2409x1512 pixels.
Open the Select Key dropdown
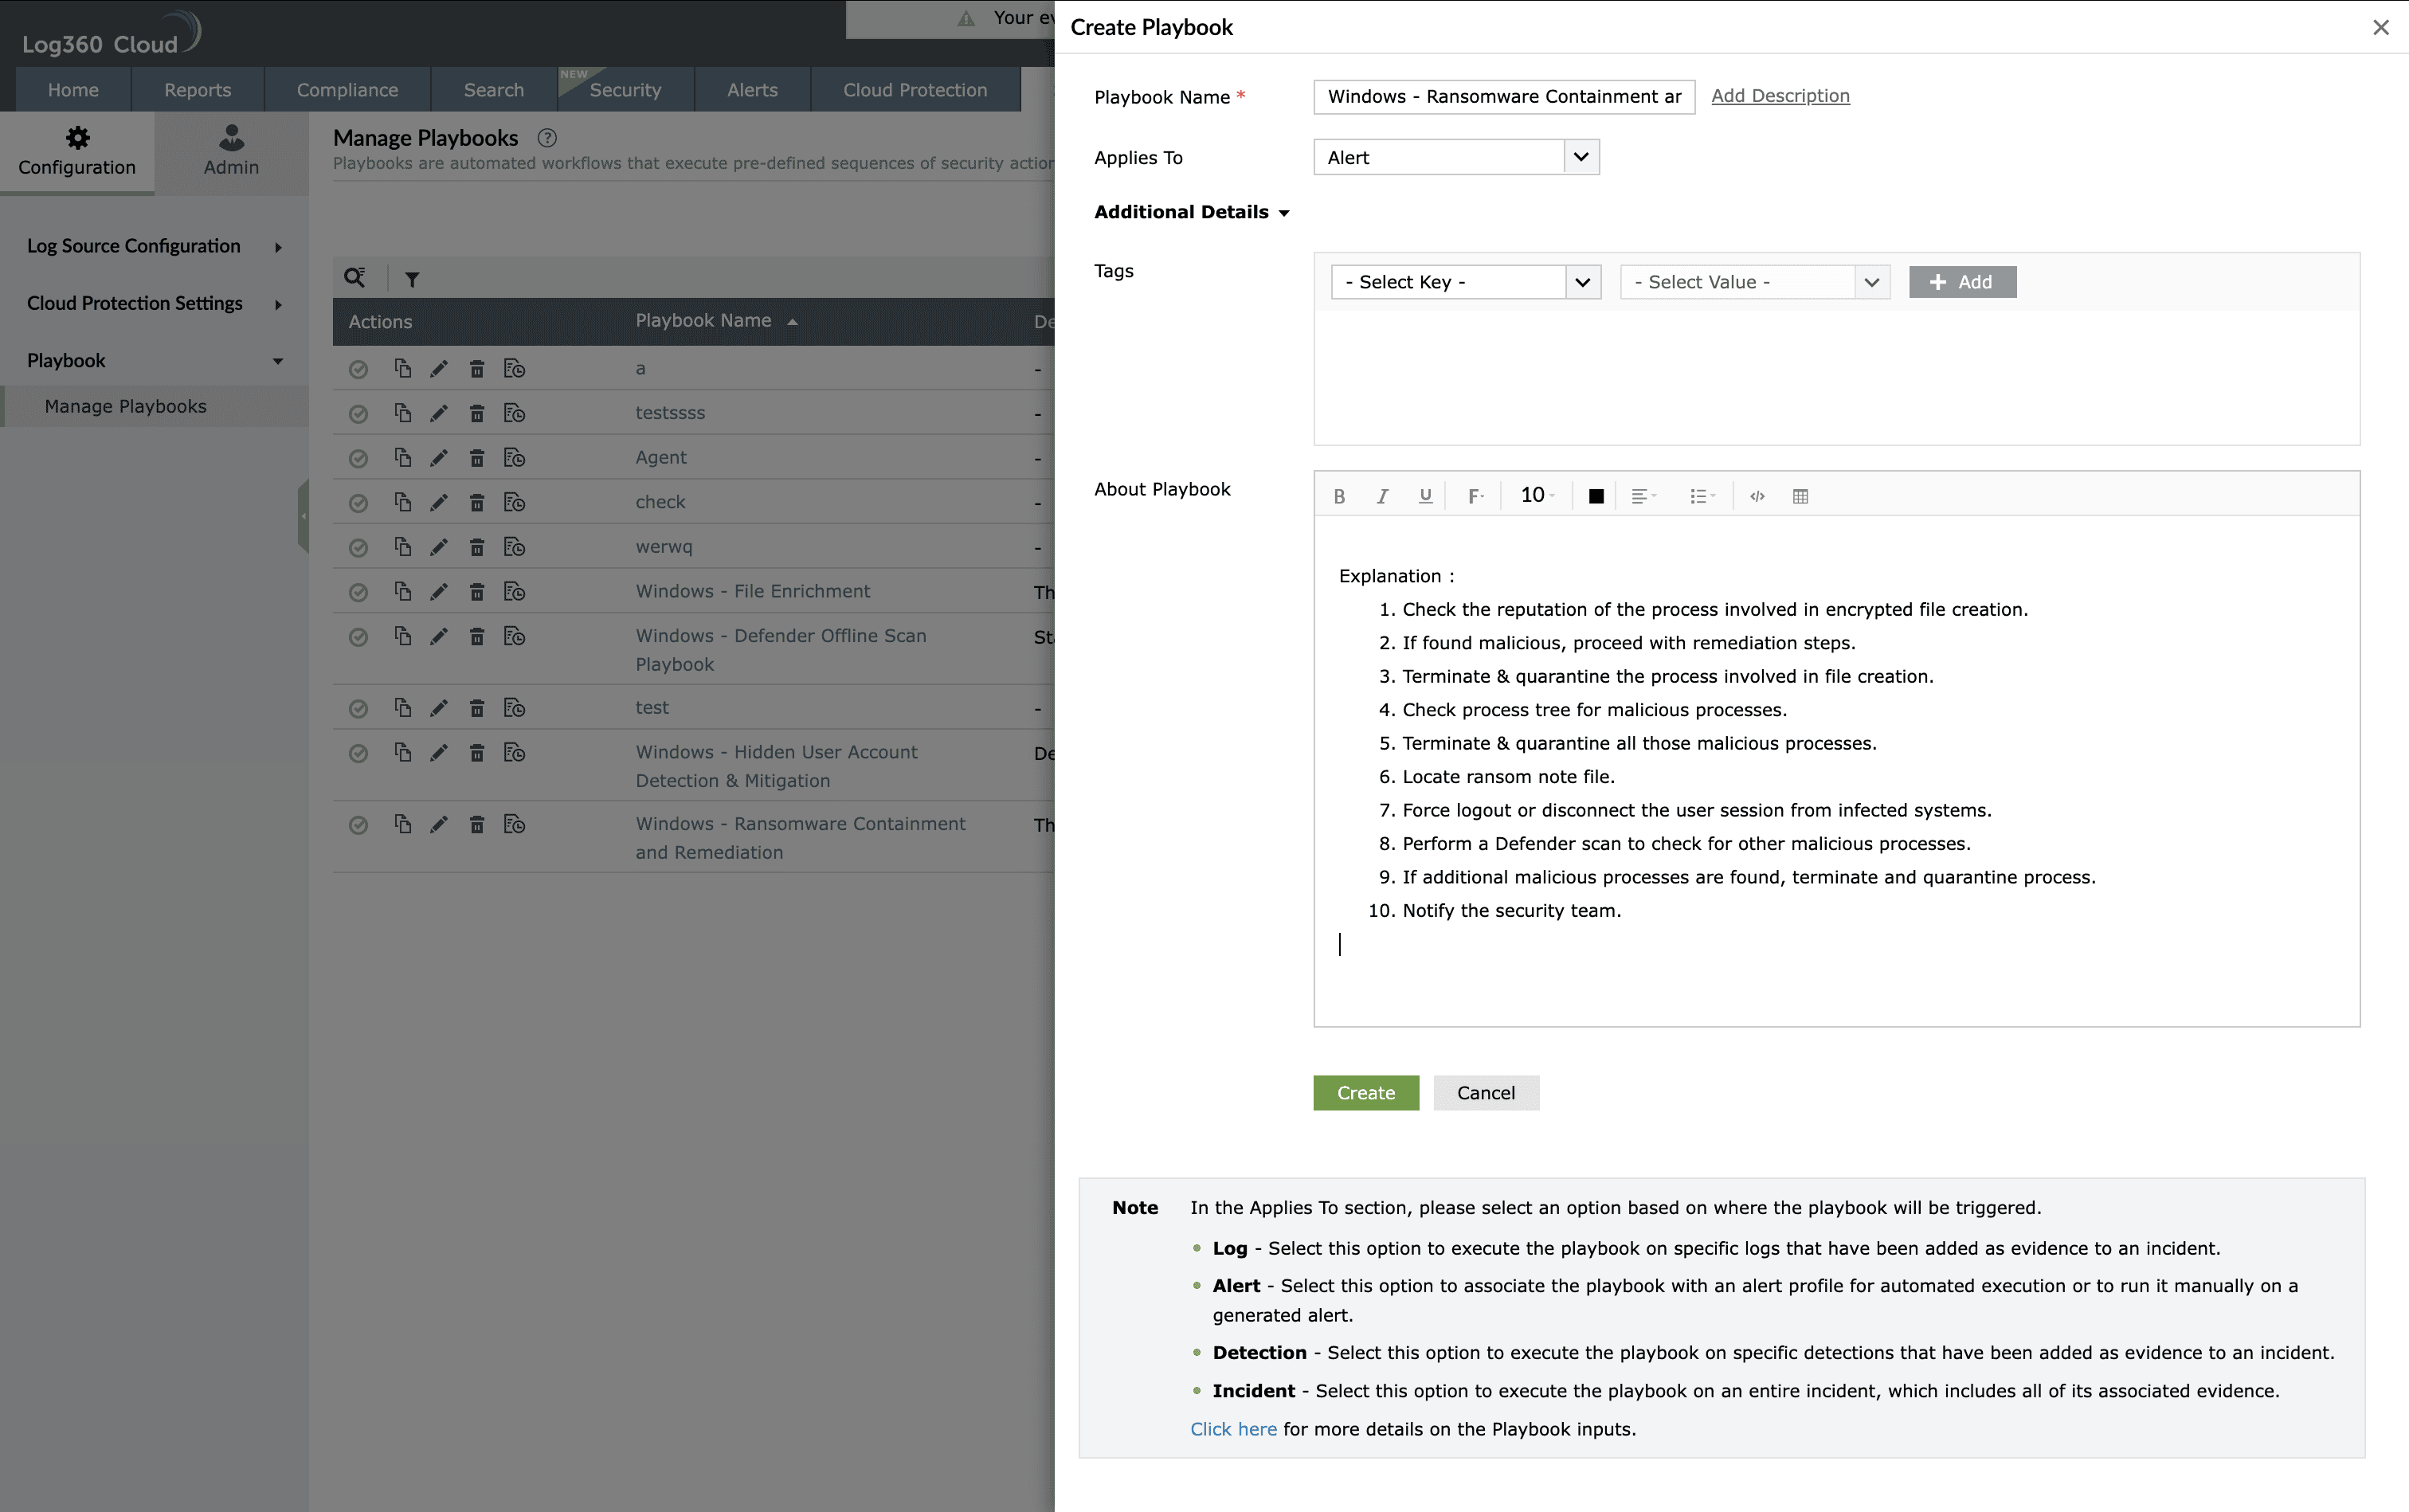click(x=1466, y=282)
